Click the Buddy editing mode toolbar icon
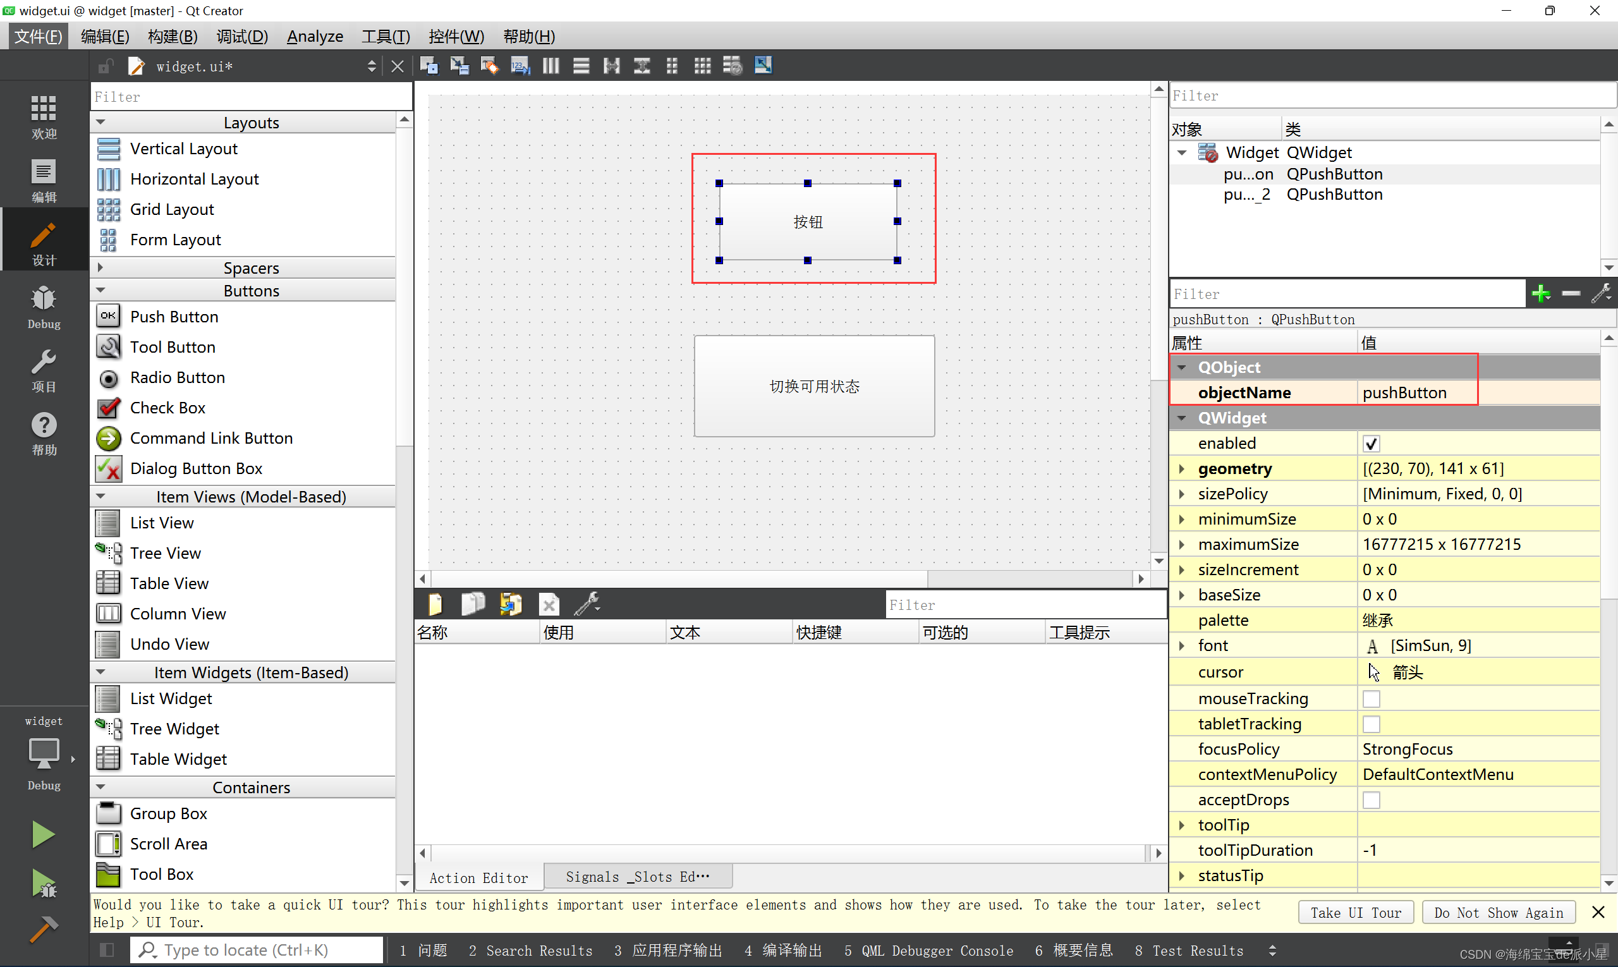The height and width of the screenshot is (967, 1618). click(489, 66)
